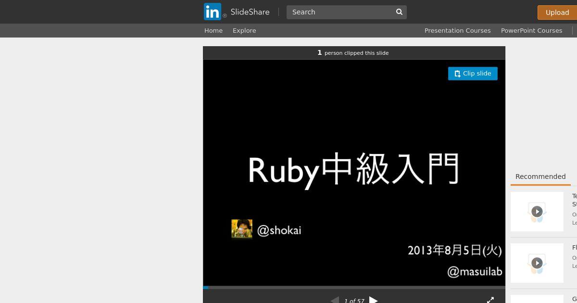Open PowerPoint Courses link
This screenshot has height=303, width=577.
(531, 30)
